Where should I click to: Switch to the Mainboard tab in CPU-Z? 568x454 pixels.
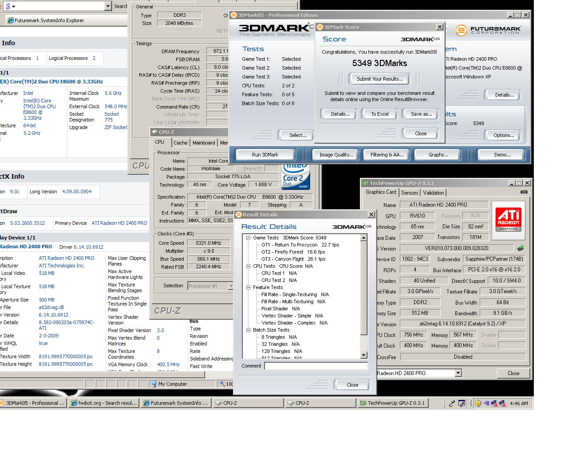point(204,143)
